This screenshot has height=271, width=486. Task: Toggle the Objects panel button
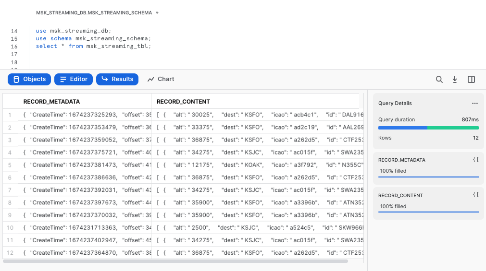pos(29,79)
